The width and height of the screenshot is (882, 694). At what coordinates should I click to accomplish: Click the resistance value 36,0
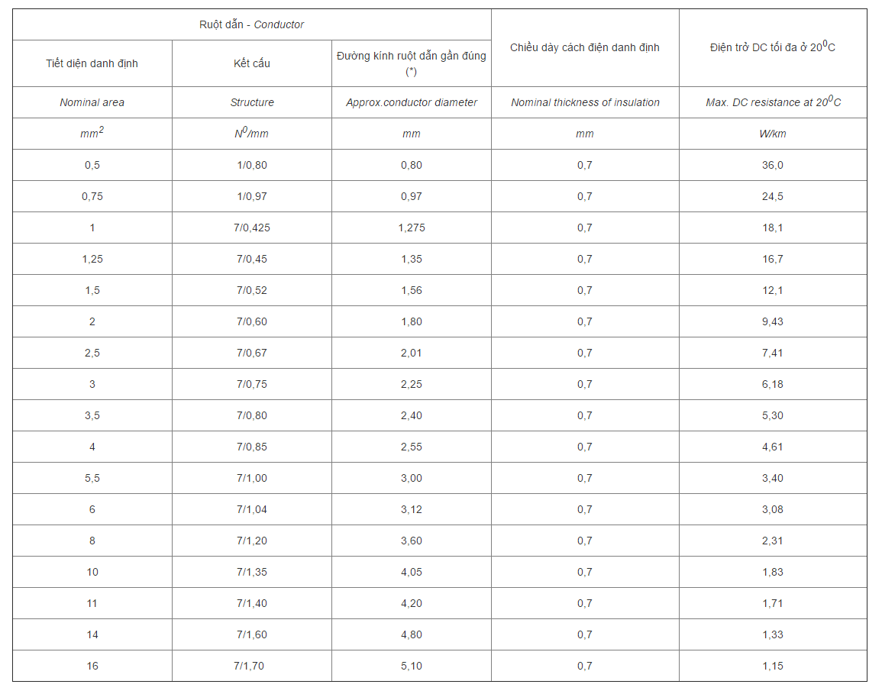point(773,166)
